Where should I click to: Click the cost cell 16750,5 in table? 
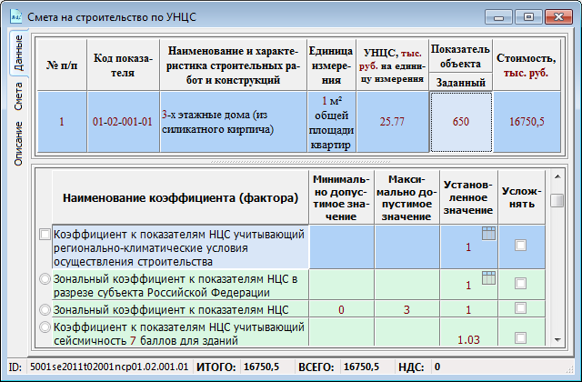[x=527, y=122]
